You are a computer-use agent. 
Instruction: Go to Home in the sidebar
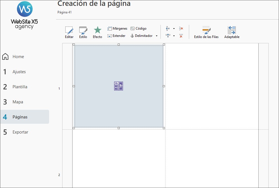[18, 57]
